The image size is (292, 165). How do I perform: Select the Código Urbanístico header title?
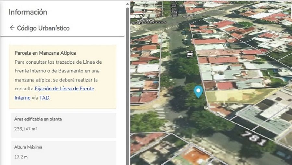tap(43, 28)
